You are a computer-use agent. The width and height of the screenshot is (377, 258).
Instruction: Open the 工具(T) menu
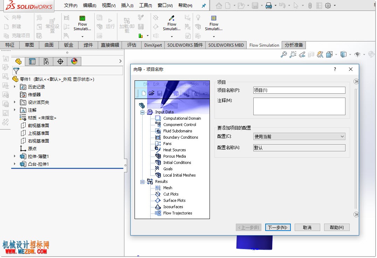145,6
